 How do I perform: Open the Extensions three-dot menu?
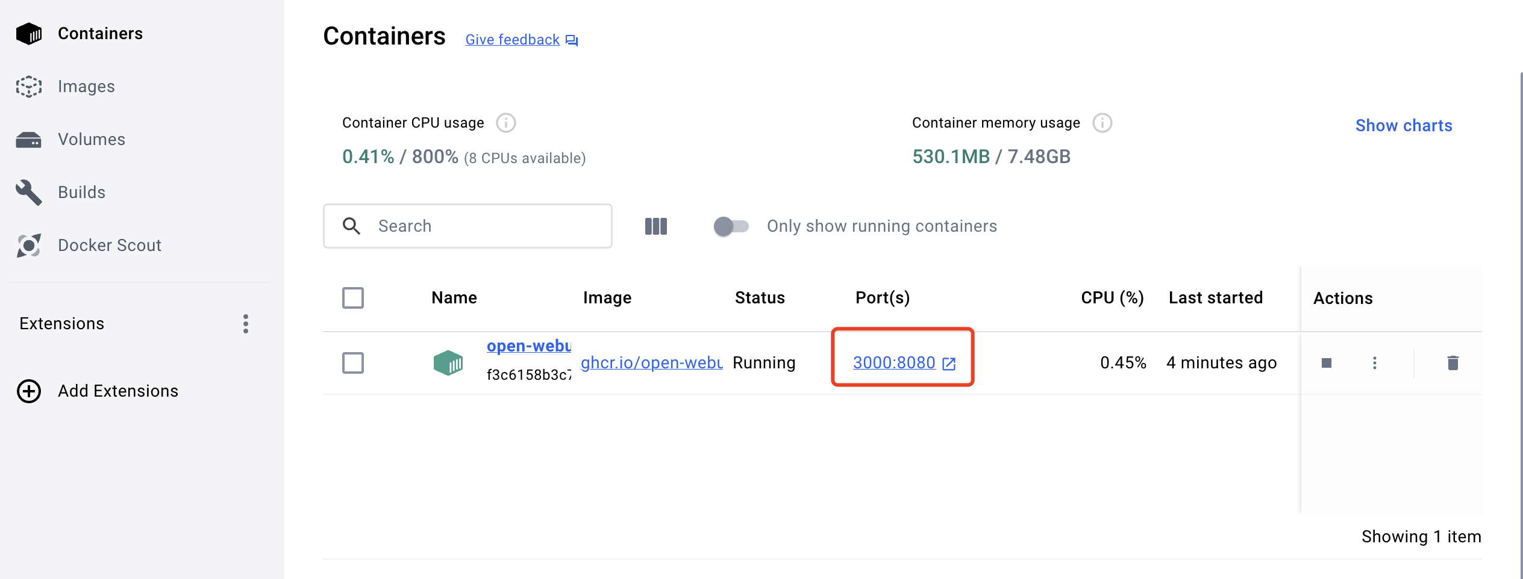pyautogui.click(x=246, y=324)
